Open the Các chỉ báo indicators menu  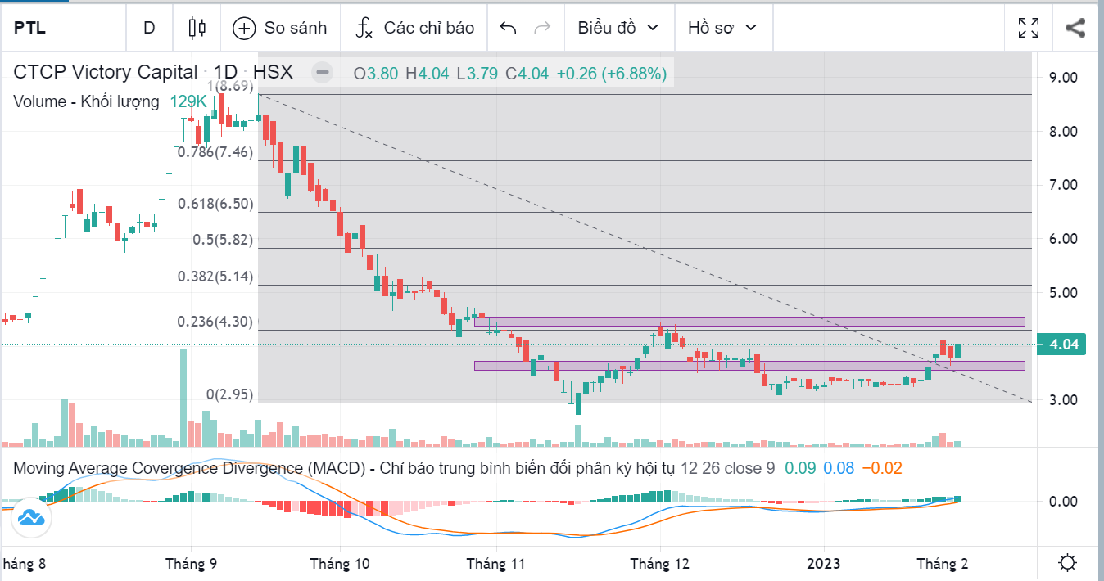414,27
